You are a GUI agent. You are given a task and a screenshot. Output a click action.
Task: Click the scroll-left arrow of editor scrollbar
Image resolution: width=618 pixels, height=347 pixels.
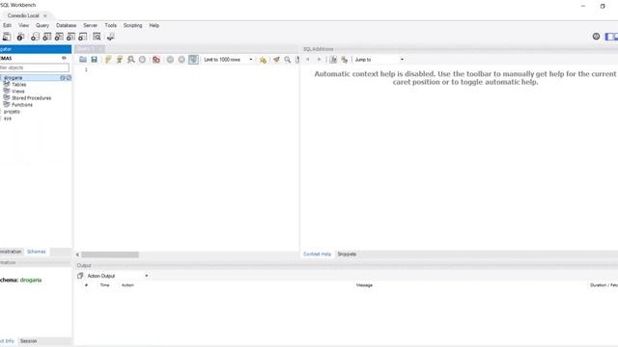click(x=77, y=254)
